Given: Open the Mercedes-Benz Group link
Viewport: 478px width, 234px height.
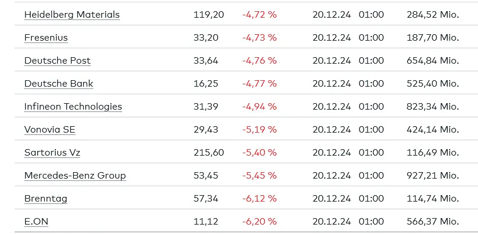Looking at the screenshot, I should click(75, 175).
